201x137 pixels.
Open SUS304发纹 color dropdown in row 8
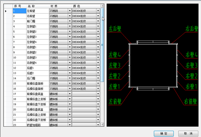coord(98,47)
